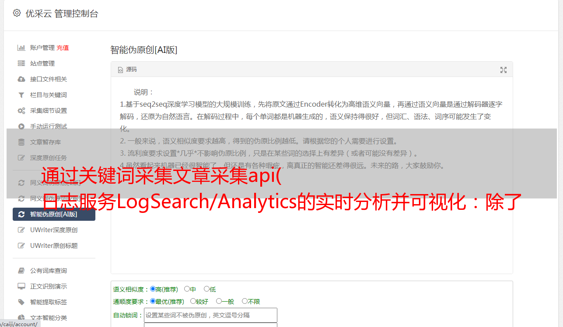Select 一般 for 通顺度要求
The width and height of the screenshot is (563, 327).
219,301
